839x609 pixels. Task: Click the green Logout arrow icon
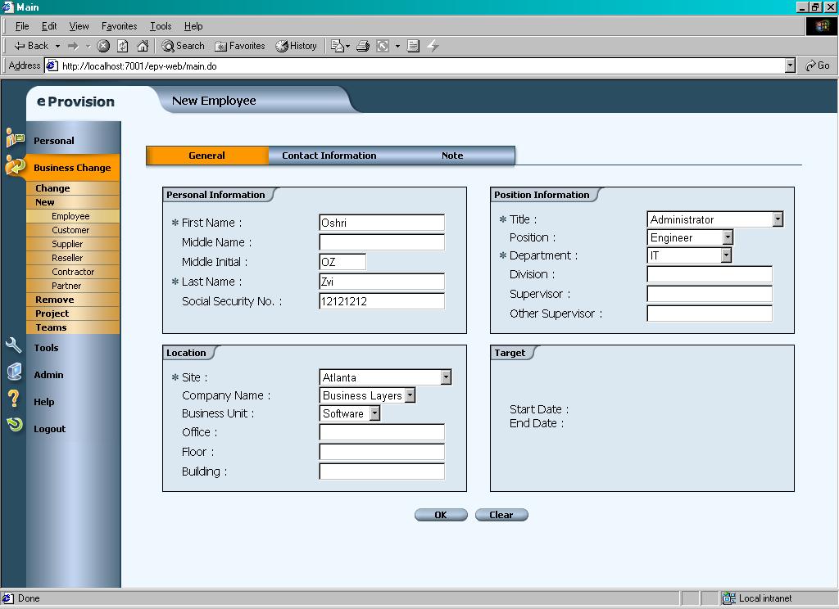14,425
